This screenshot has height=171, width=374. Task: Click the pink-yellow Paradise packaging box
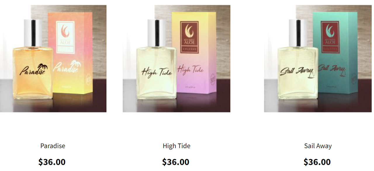pyautogui.click(x=70, y=53)
